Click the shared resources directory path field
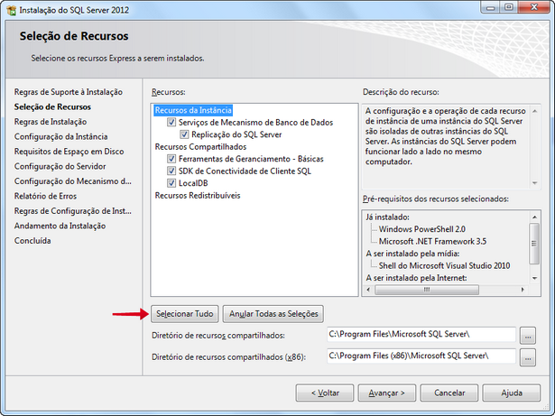 click(x=421, y=334)
